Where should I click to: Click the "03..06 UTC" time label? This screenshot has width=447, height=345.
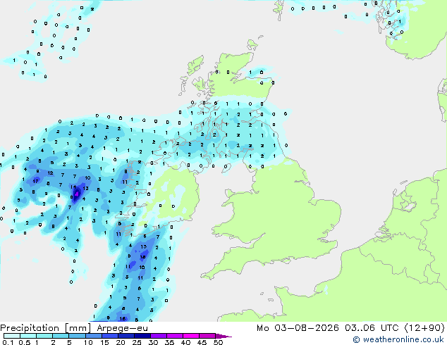point(372,328)
